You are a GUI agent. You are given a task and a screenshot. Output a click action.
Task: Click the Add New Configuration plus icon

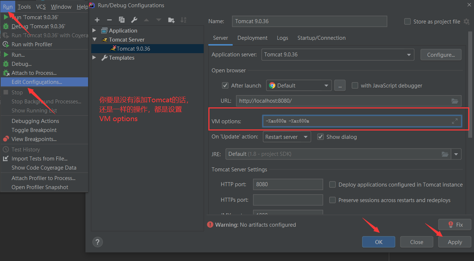[x=97, y=20]
